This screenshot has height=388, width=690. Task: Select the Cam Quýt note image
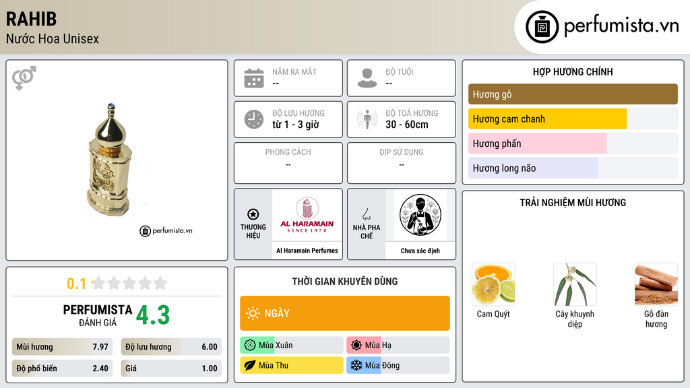(493, 284)
